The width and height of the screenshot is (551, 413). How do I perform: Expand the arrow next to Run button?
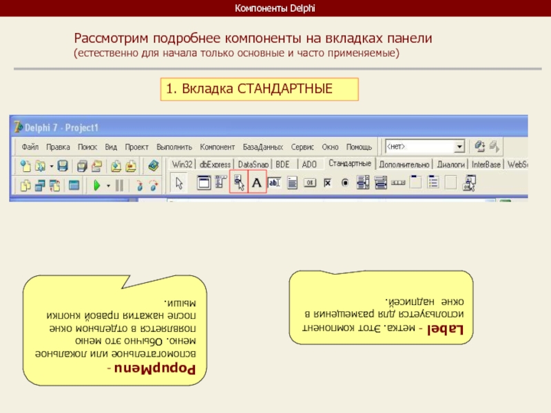[107, 184]
